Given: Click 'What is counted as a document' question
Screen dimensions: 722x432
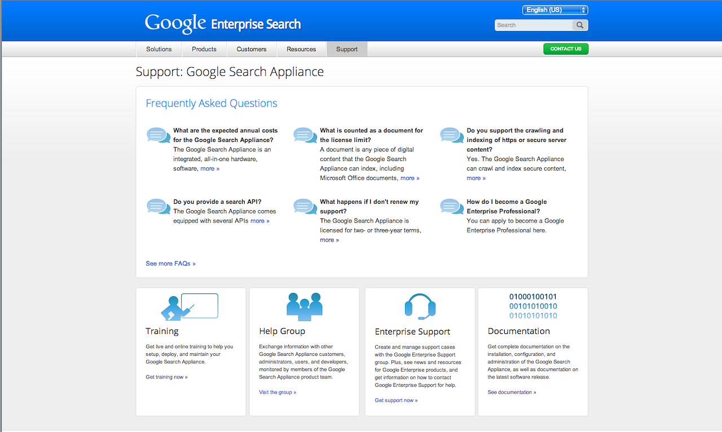Looking at the screenshot, I should pyautogui.click(x=371, y=135).
